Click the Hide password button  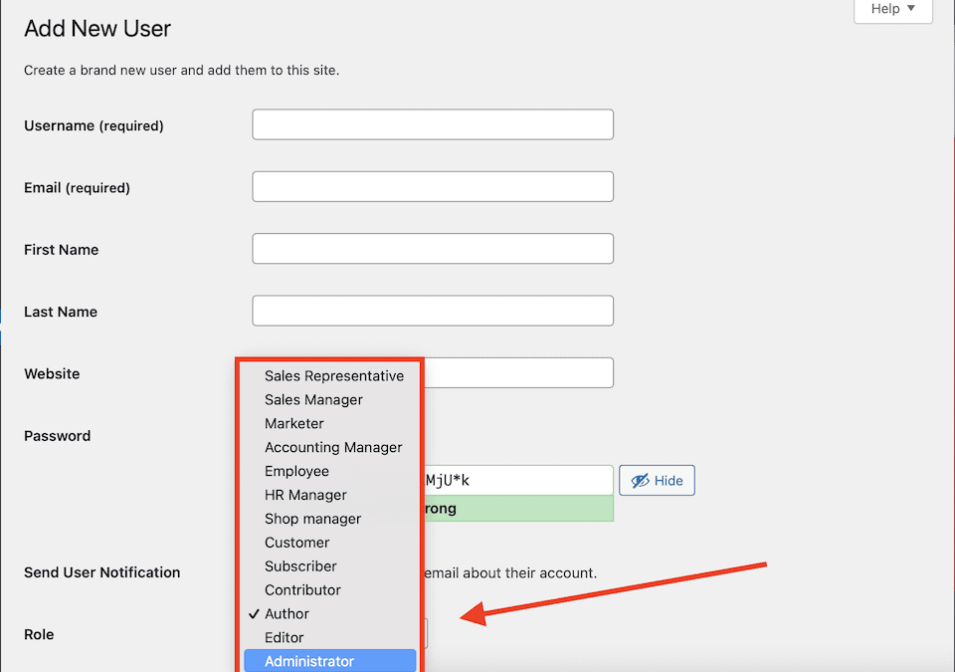[x=657, y=481]
